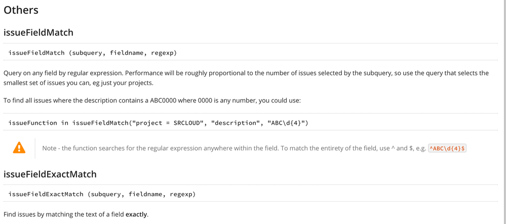Click the orange warning triangle icon
Viewport: 506px width, 224px height.
[x=19, y=148]
